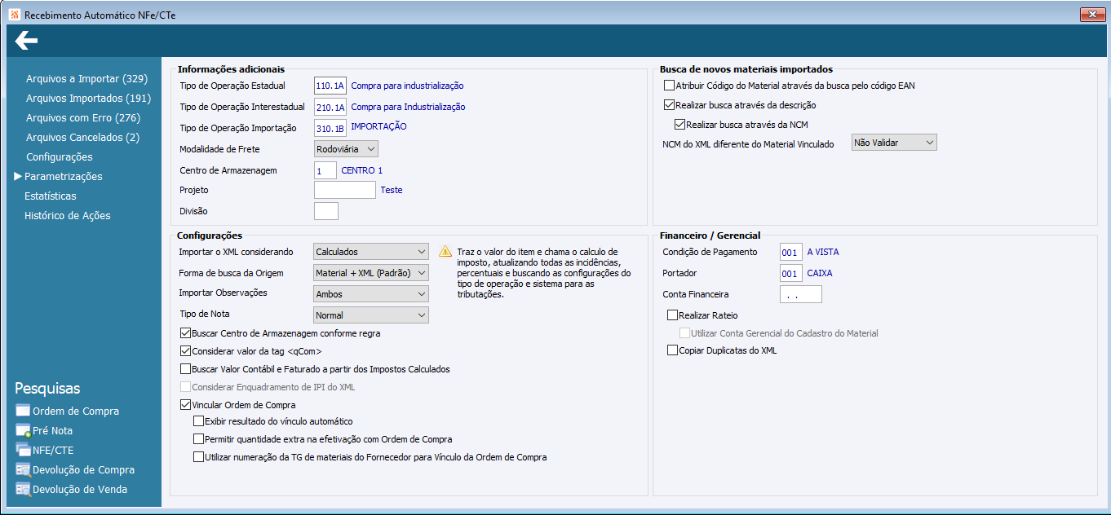Open Forma de busca da Origem dropdown
The height and width of the screenshot is (515, 1111).
(371, 273)
